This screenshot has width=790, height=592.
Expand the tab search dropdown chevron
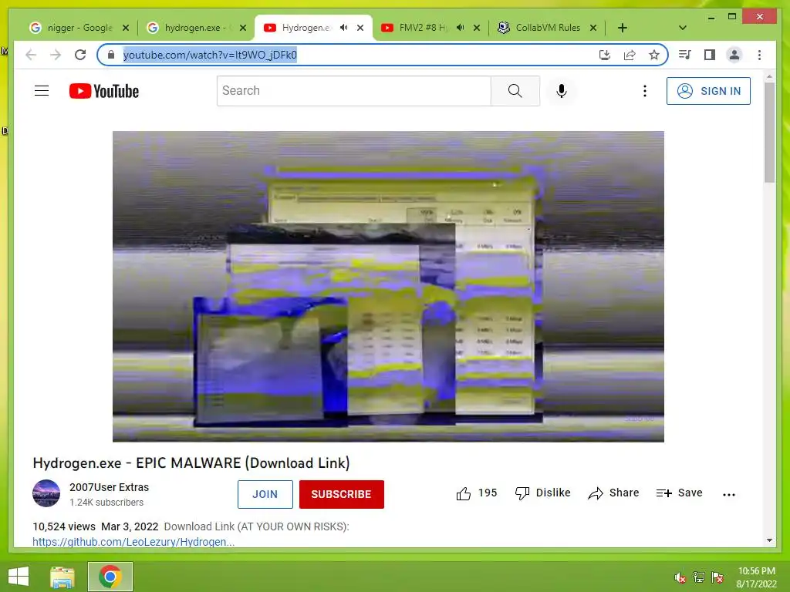point(683,28)
